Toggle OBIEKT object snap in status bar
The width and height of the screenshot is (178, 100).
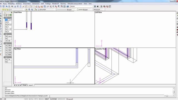click(x=47, y=99)
